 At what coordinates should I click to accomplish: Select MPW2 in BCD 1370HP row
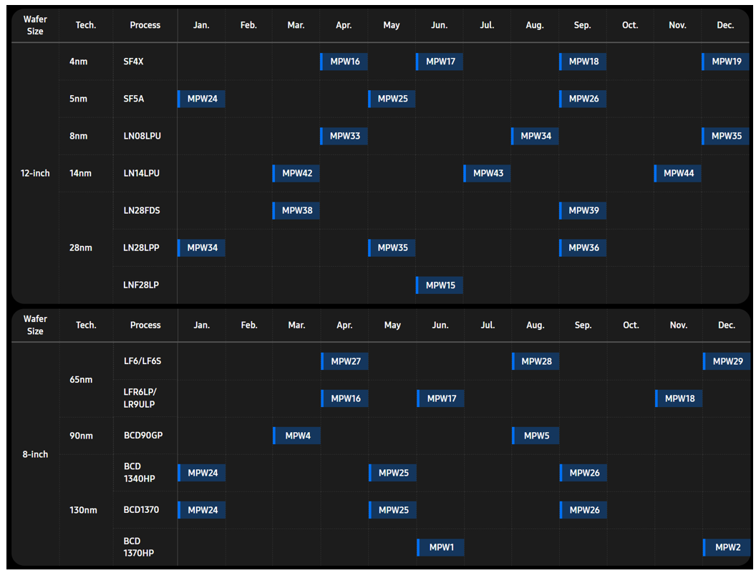coord(727,547)
